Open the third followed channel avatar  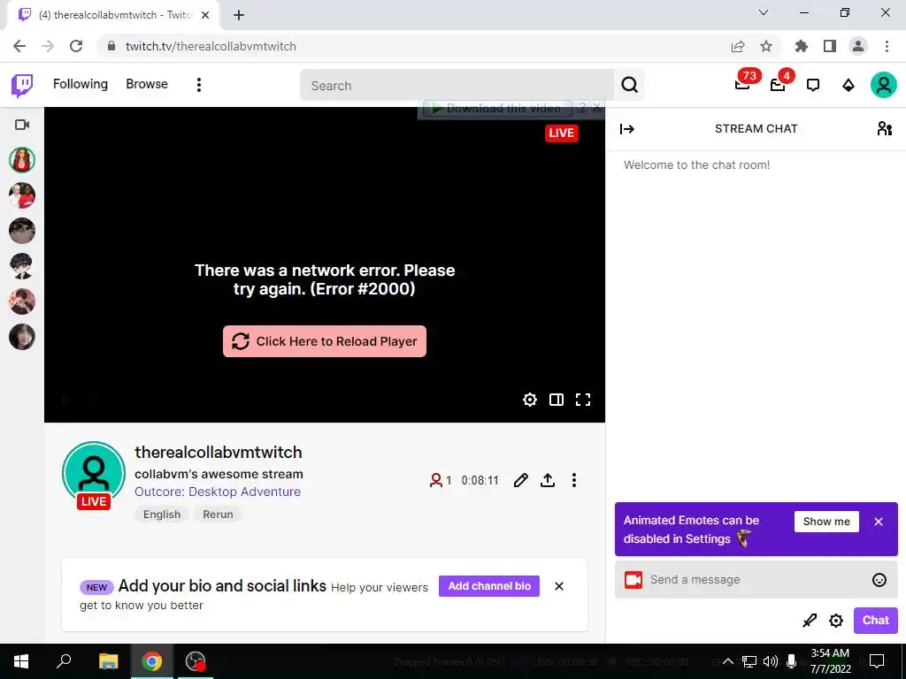pyautogui.click(x=22, y=231)
